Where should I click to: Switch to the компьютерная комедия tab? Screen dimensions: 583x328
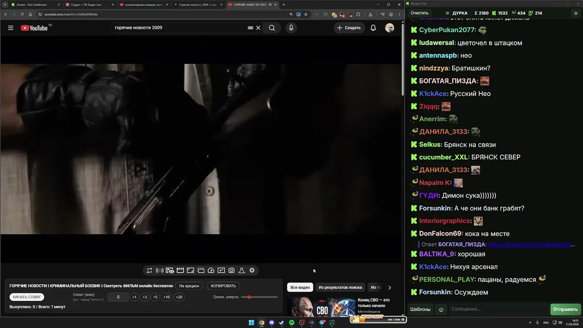(x=143, y=5)
